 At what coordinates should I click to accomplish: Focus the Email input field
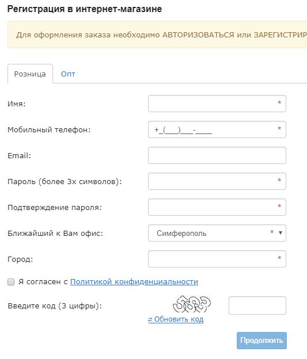coord(217,155)
